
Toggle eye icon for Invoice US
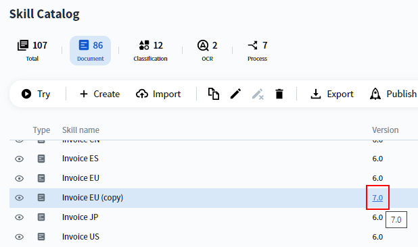tap(19, 237)
